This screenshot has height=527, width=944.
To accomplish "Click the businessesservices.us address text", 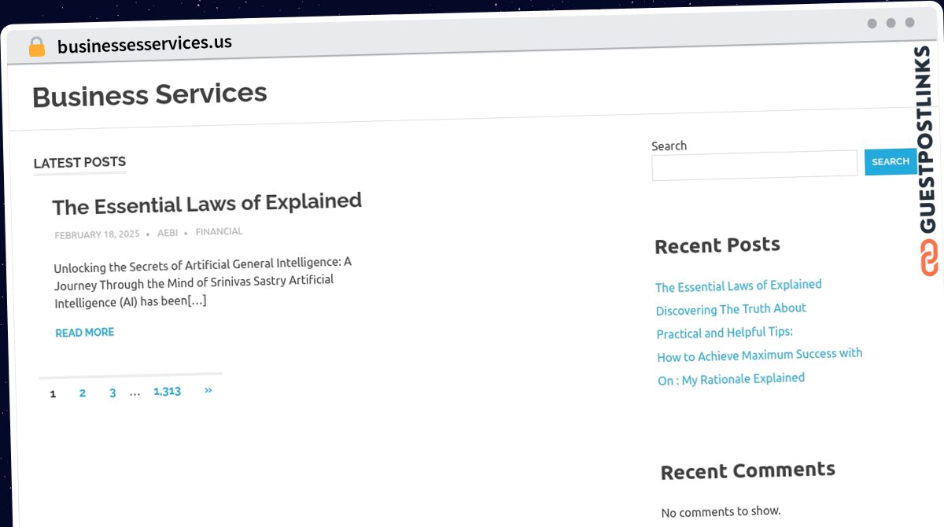I will [145, 44].
